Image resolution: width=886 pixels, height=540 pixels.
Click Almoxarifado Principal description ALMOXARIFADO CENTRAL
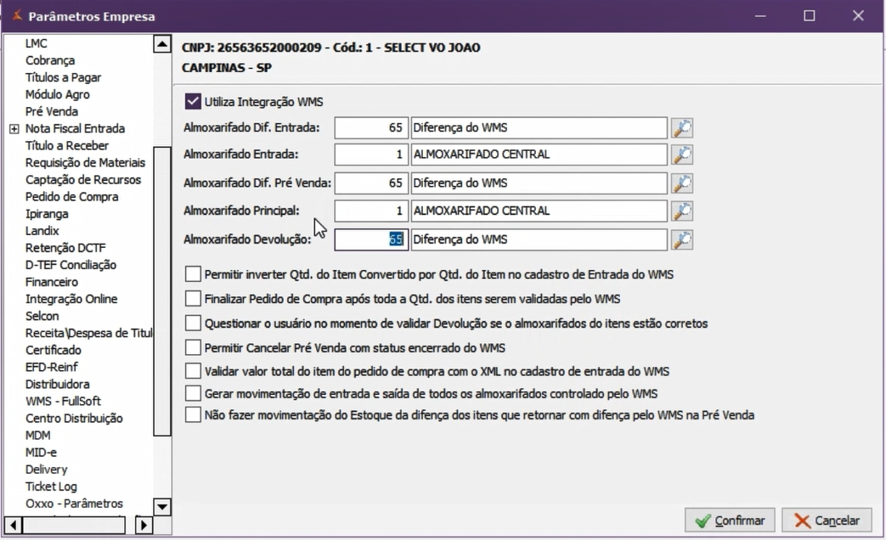point(539,211)
